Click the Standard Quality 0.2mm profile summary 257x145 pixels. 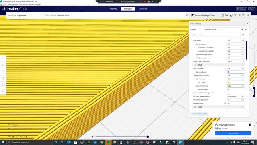(x=203, y=15)
